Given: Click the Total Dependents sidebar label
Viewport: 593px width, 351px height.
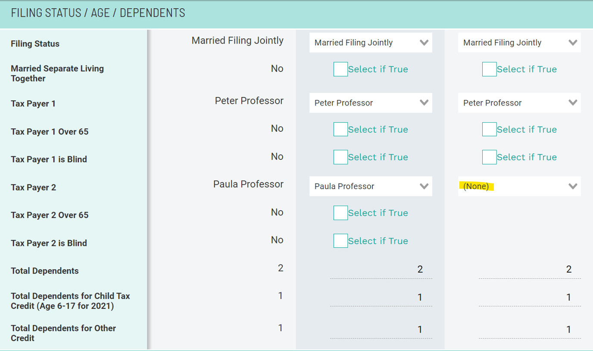Looking at the screenshot, I should (44, 270).
